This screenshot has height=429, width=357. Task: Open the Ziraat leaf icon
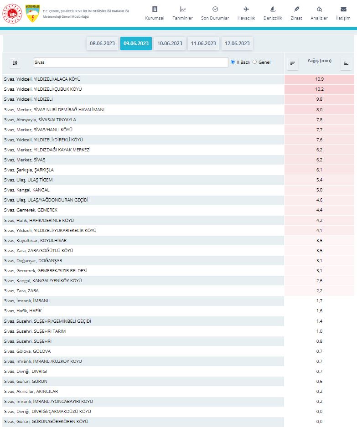point(296,9)
